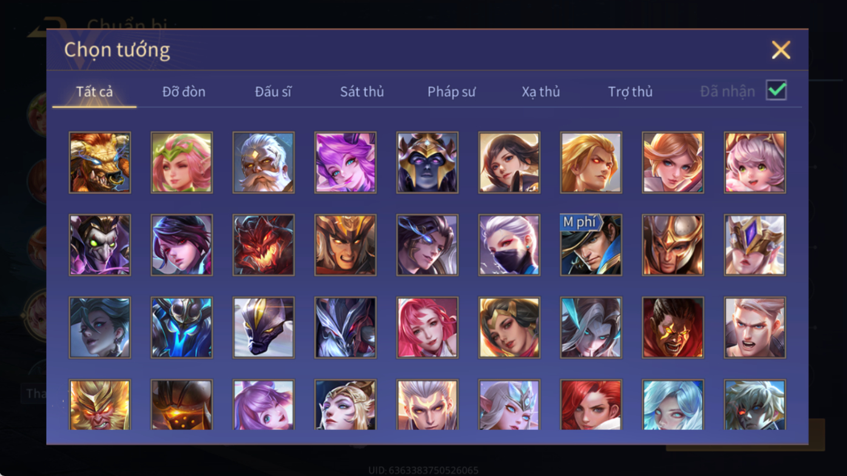Image resolution: width=847 pixels, height=476 pixels.
Task: Switch to the "Đỡ đòn" tab
Action: click(x=184, y=92)
